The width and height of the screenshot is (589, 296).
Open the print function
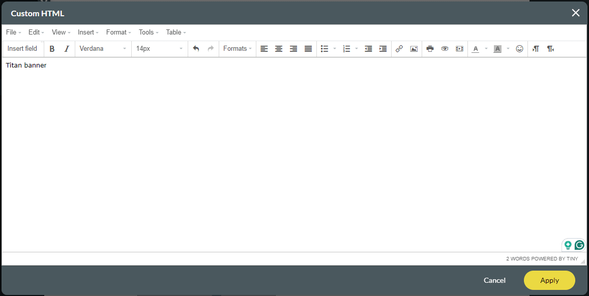[x=430, y=49]
